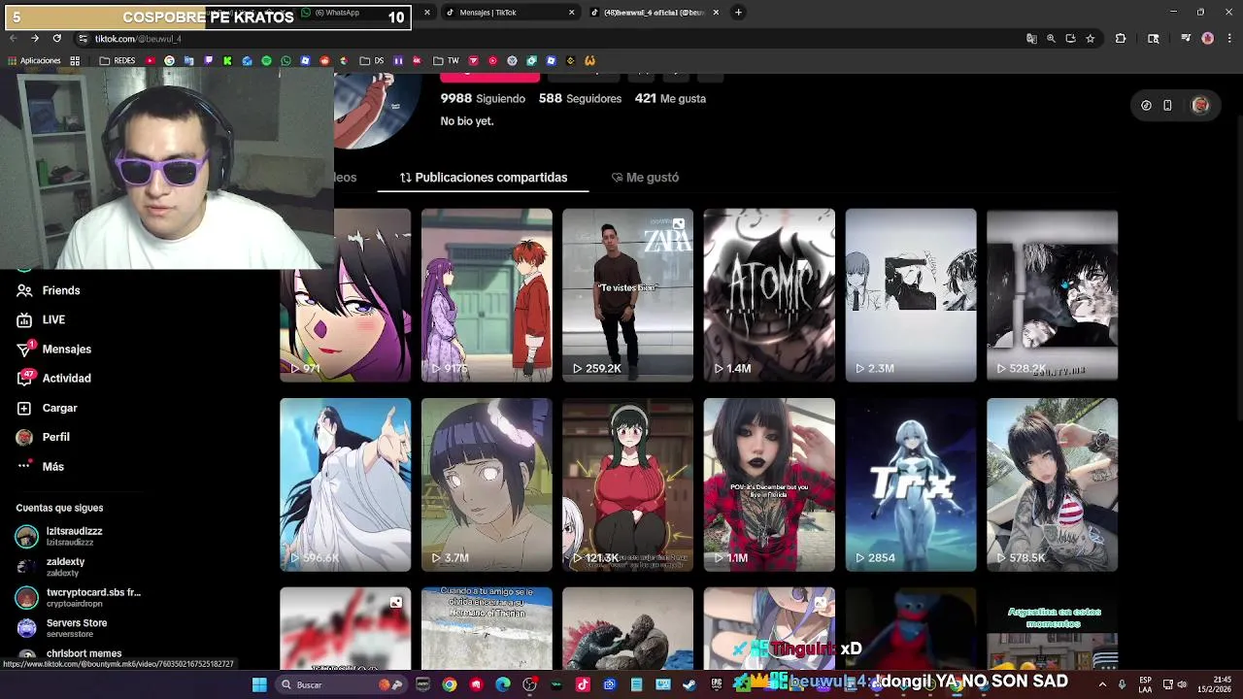Open the Windows Start menu

coord(259,684)
